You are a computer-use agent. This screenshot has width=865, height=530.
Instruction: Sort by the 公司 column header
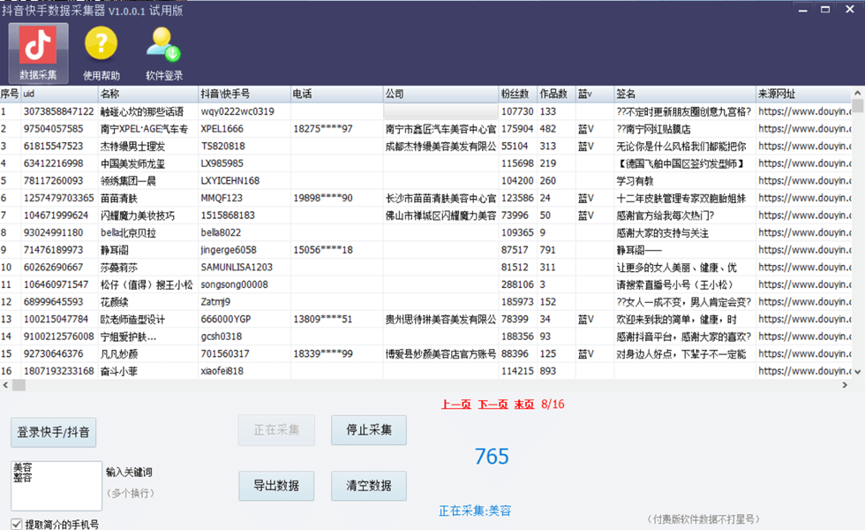pyautogui.click(x=440, y=94)
